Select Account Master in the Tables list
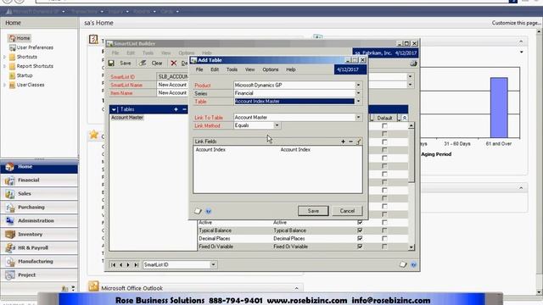Screen dimensions: 543x305 tap(127, 118)
